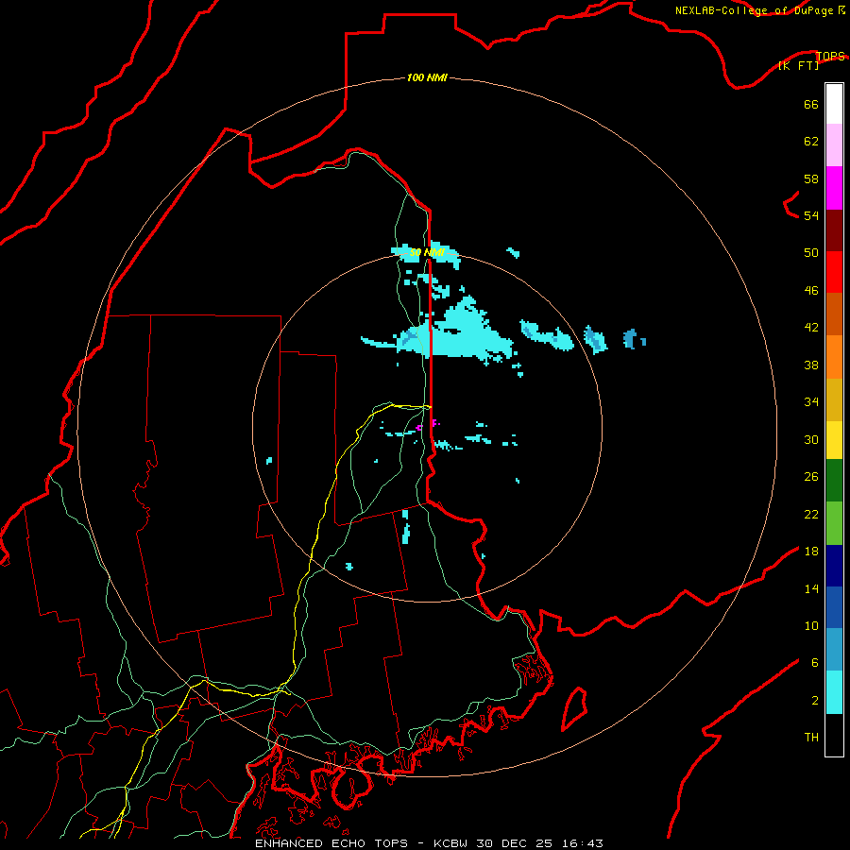Click the '18' legend label
Screen dimensions: 850x850
[811, 552]
